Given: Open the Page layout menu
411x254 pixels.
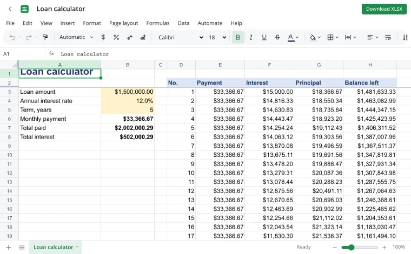Looking at the screenshot, I should pyautogui.click(x=123, y=23).
